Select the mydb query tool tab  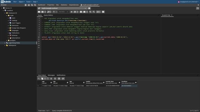tap(90, 5)
